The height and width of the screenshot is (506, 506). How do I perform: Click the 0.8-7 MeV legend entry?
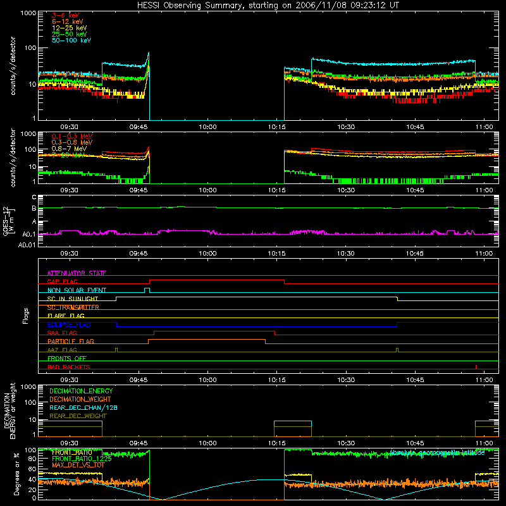[x=69, y=149]
